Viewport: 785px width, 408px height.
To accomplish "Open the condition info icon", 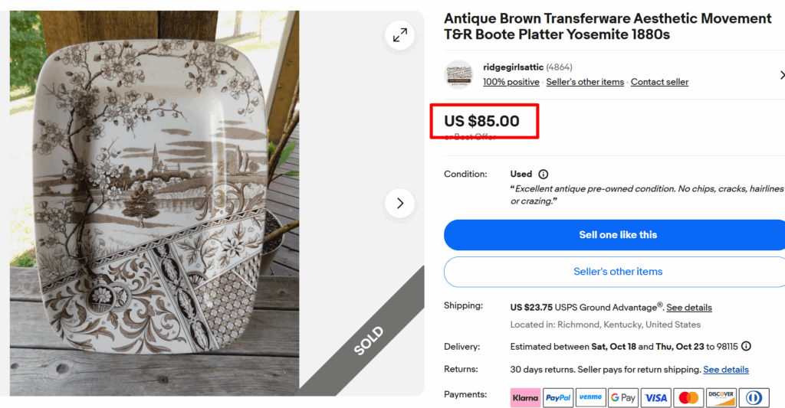I will pyautogui.click(x=544, y=175).
